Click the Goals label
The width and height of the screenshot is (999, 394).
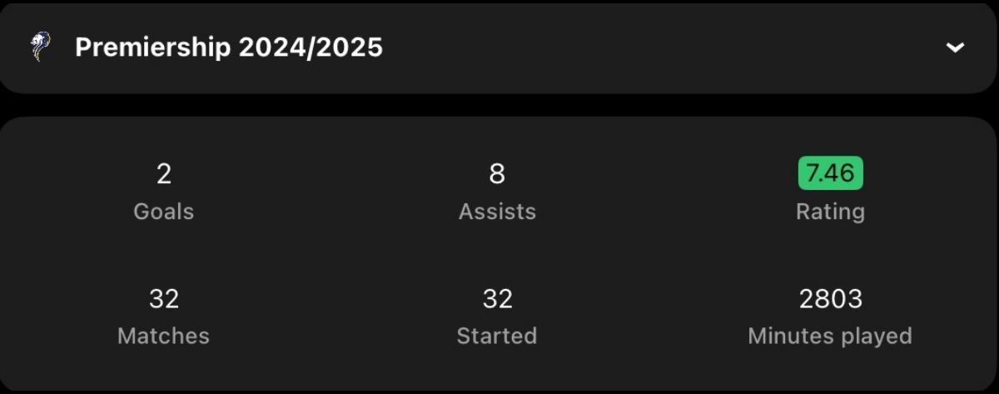coord(164,212)
